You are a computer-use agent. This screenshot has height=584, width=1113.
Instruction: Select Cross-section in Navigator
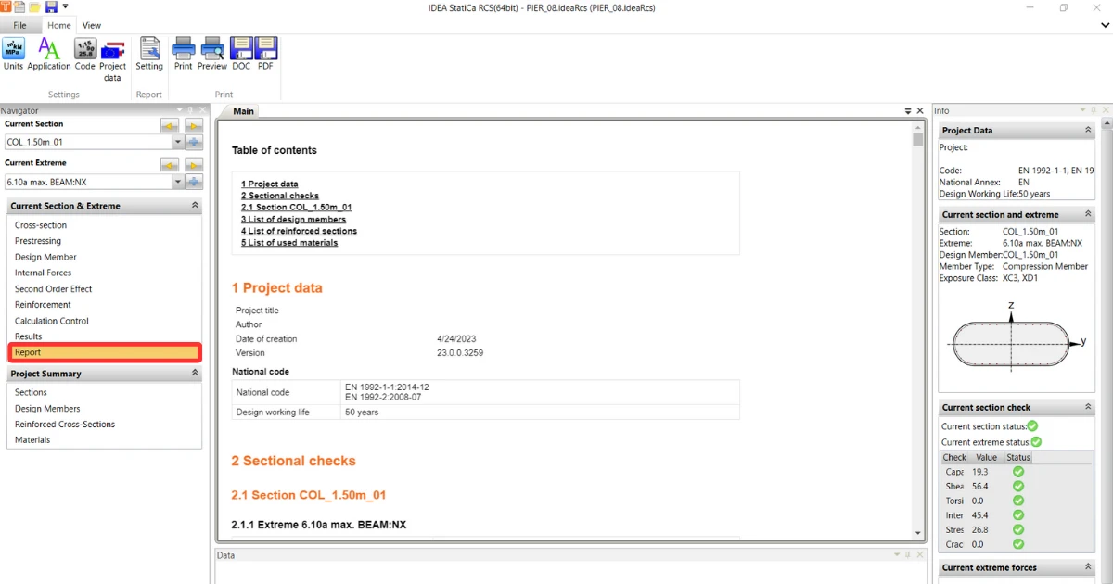coord(41,225)
